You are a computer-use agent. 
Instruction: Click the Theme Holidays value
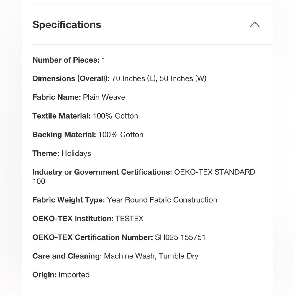click(x=76, y=153)
